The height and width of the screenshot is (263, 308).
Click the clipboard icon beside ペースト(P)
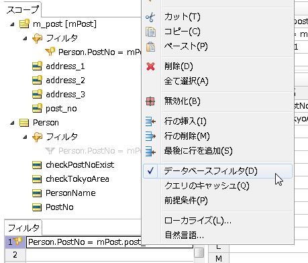(x=150, y=47)
